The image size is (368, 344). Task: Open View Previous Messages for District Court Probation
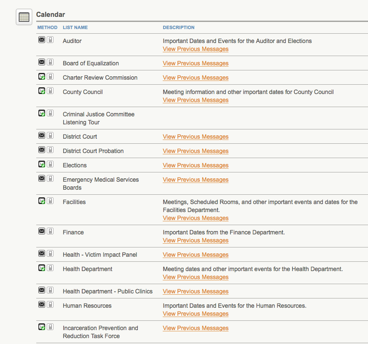pyautogui.click(x=196, y=151)
